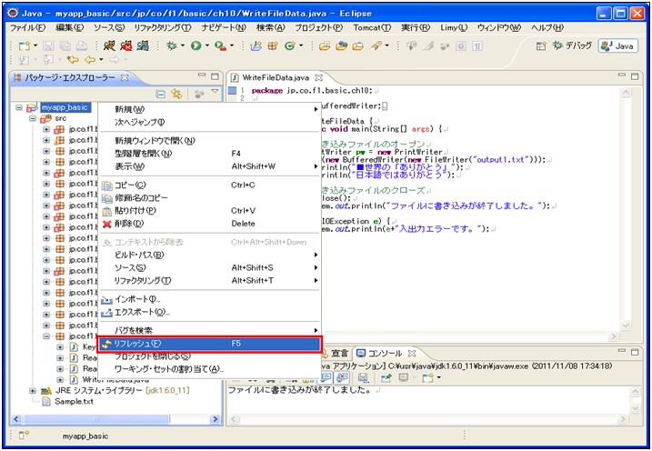Click the red Delete (削除) icon
This screenshot has width=652, height=451.
(107, 223)
